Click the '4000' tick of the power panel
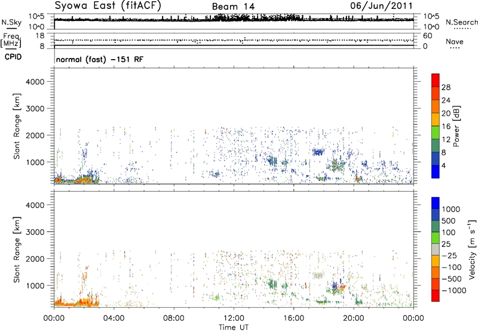This screenshot has width=478, height=331. pos(35,82)
